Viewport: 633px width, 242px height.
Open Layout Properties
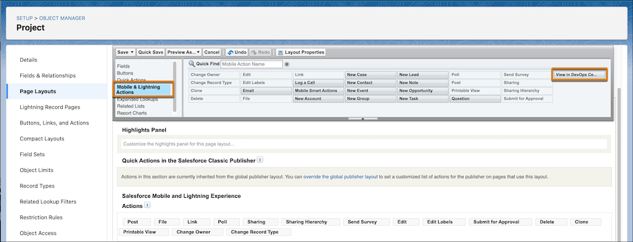click(301, 52)
